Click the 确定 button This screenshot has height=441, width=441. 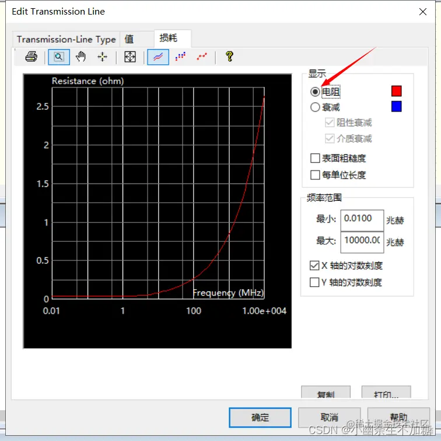(x=260, y=417)
